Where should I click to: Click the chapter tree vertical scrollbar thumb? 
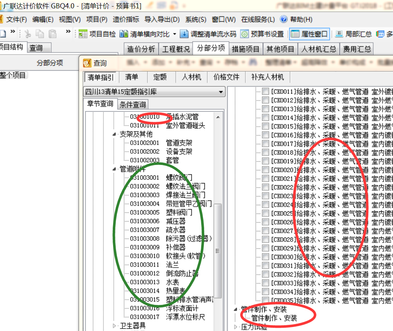pos(218,251)
